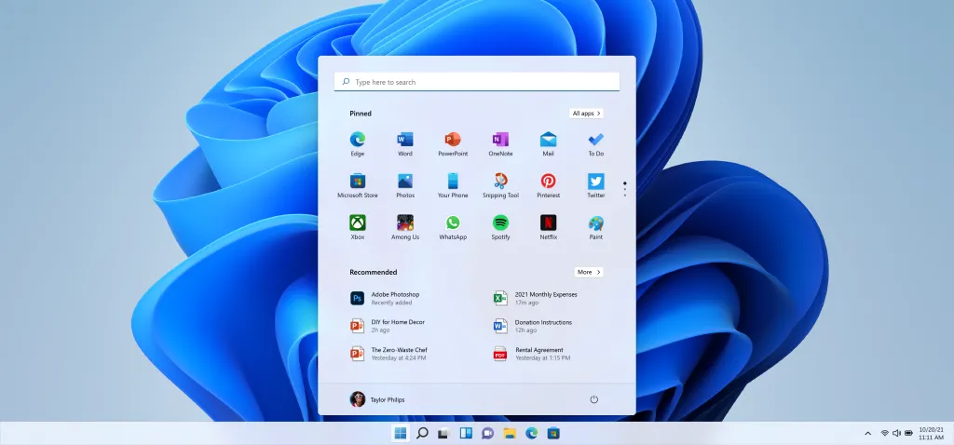
Task: Show hidden system tray icons chevron
Action: [x=868, y=433]
